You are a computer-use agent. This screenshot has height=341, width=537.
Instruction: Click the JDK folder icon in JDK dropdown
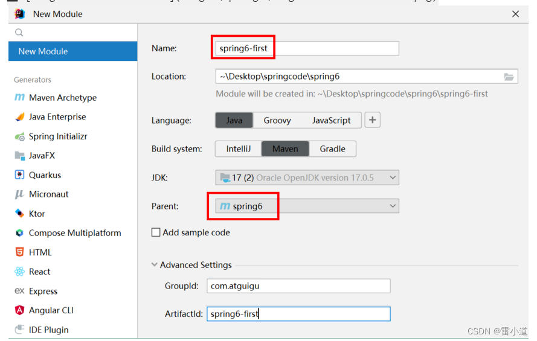[x=225, y=178]
